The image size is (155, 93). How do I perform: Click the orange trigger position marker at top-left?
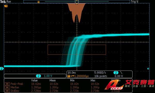(6, 6)
